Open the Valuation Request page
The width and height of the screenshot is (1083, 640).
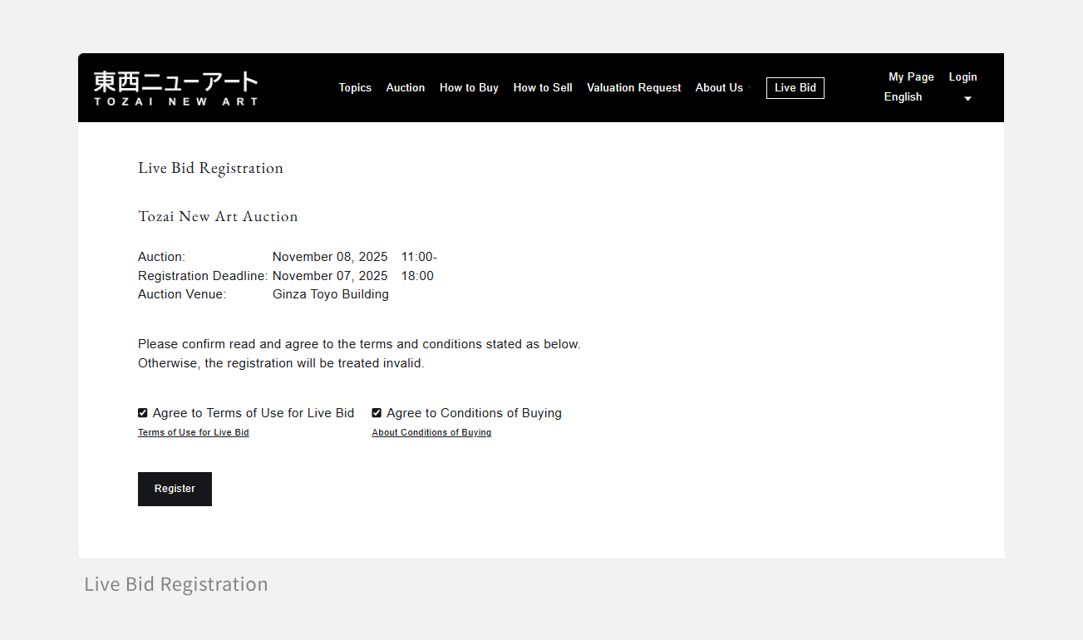point(633,88)
